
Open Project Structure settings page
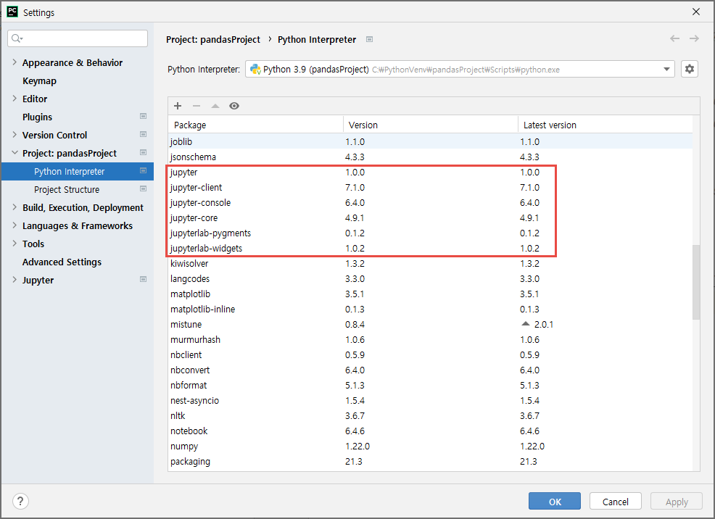(x=67, y=190)
